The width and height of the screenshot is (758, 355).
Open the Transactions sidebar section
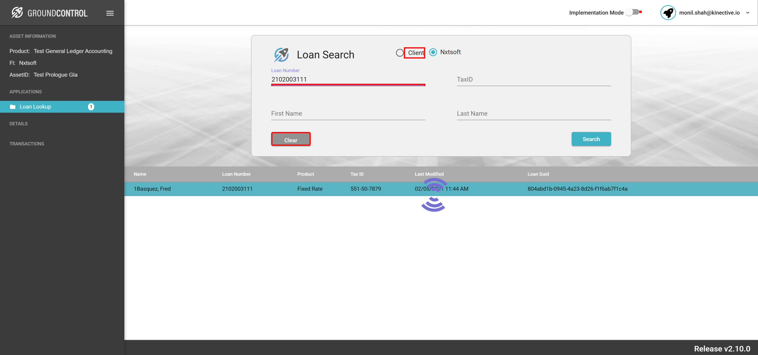click(27, 144)
